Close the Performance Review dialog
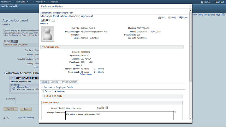 [190, 6]
